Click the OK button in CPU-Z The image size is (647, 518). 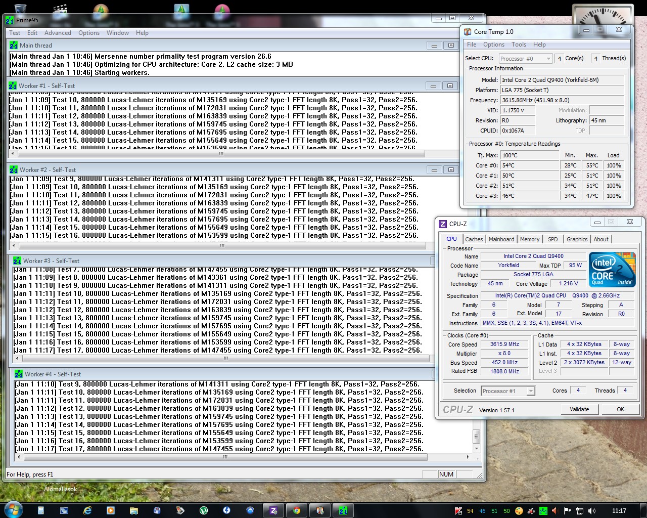pyautogui.click(x=620, y=409)
